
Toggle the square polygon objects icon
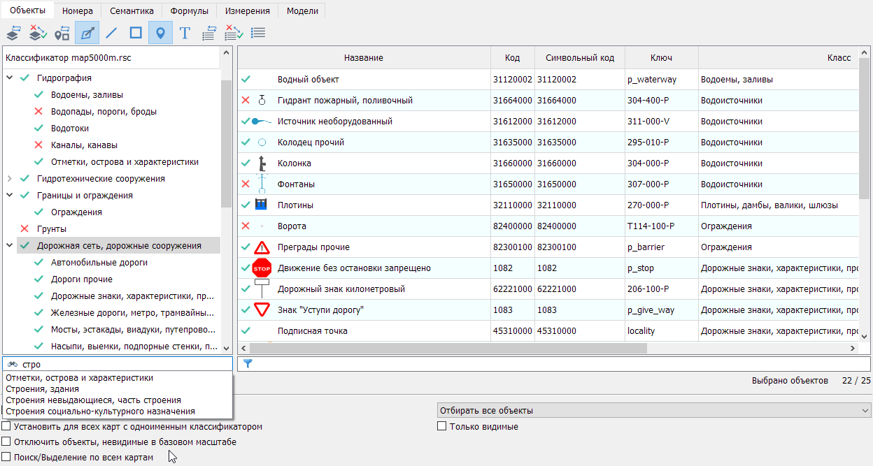[136, 33]
